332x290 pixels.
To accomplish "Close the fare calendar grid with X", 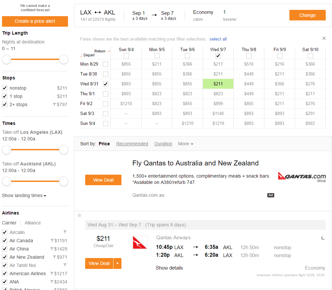I will point(324,39).
